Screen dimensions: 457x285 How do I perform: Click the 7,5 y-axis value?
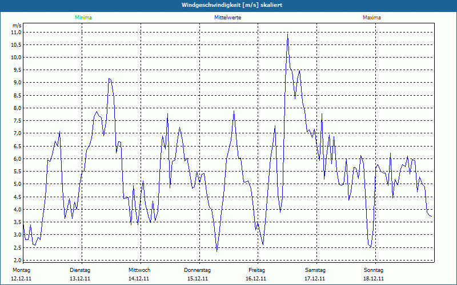click(x=17, y=121)
